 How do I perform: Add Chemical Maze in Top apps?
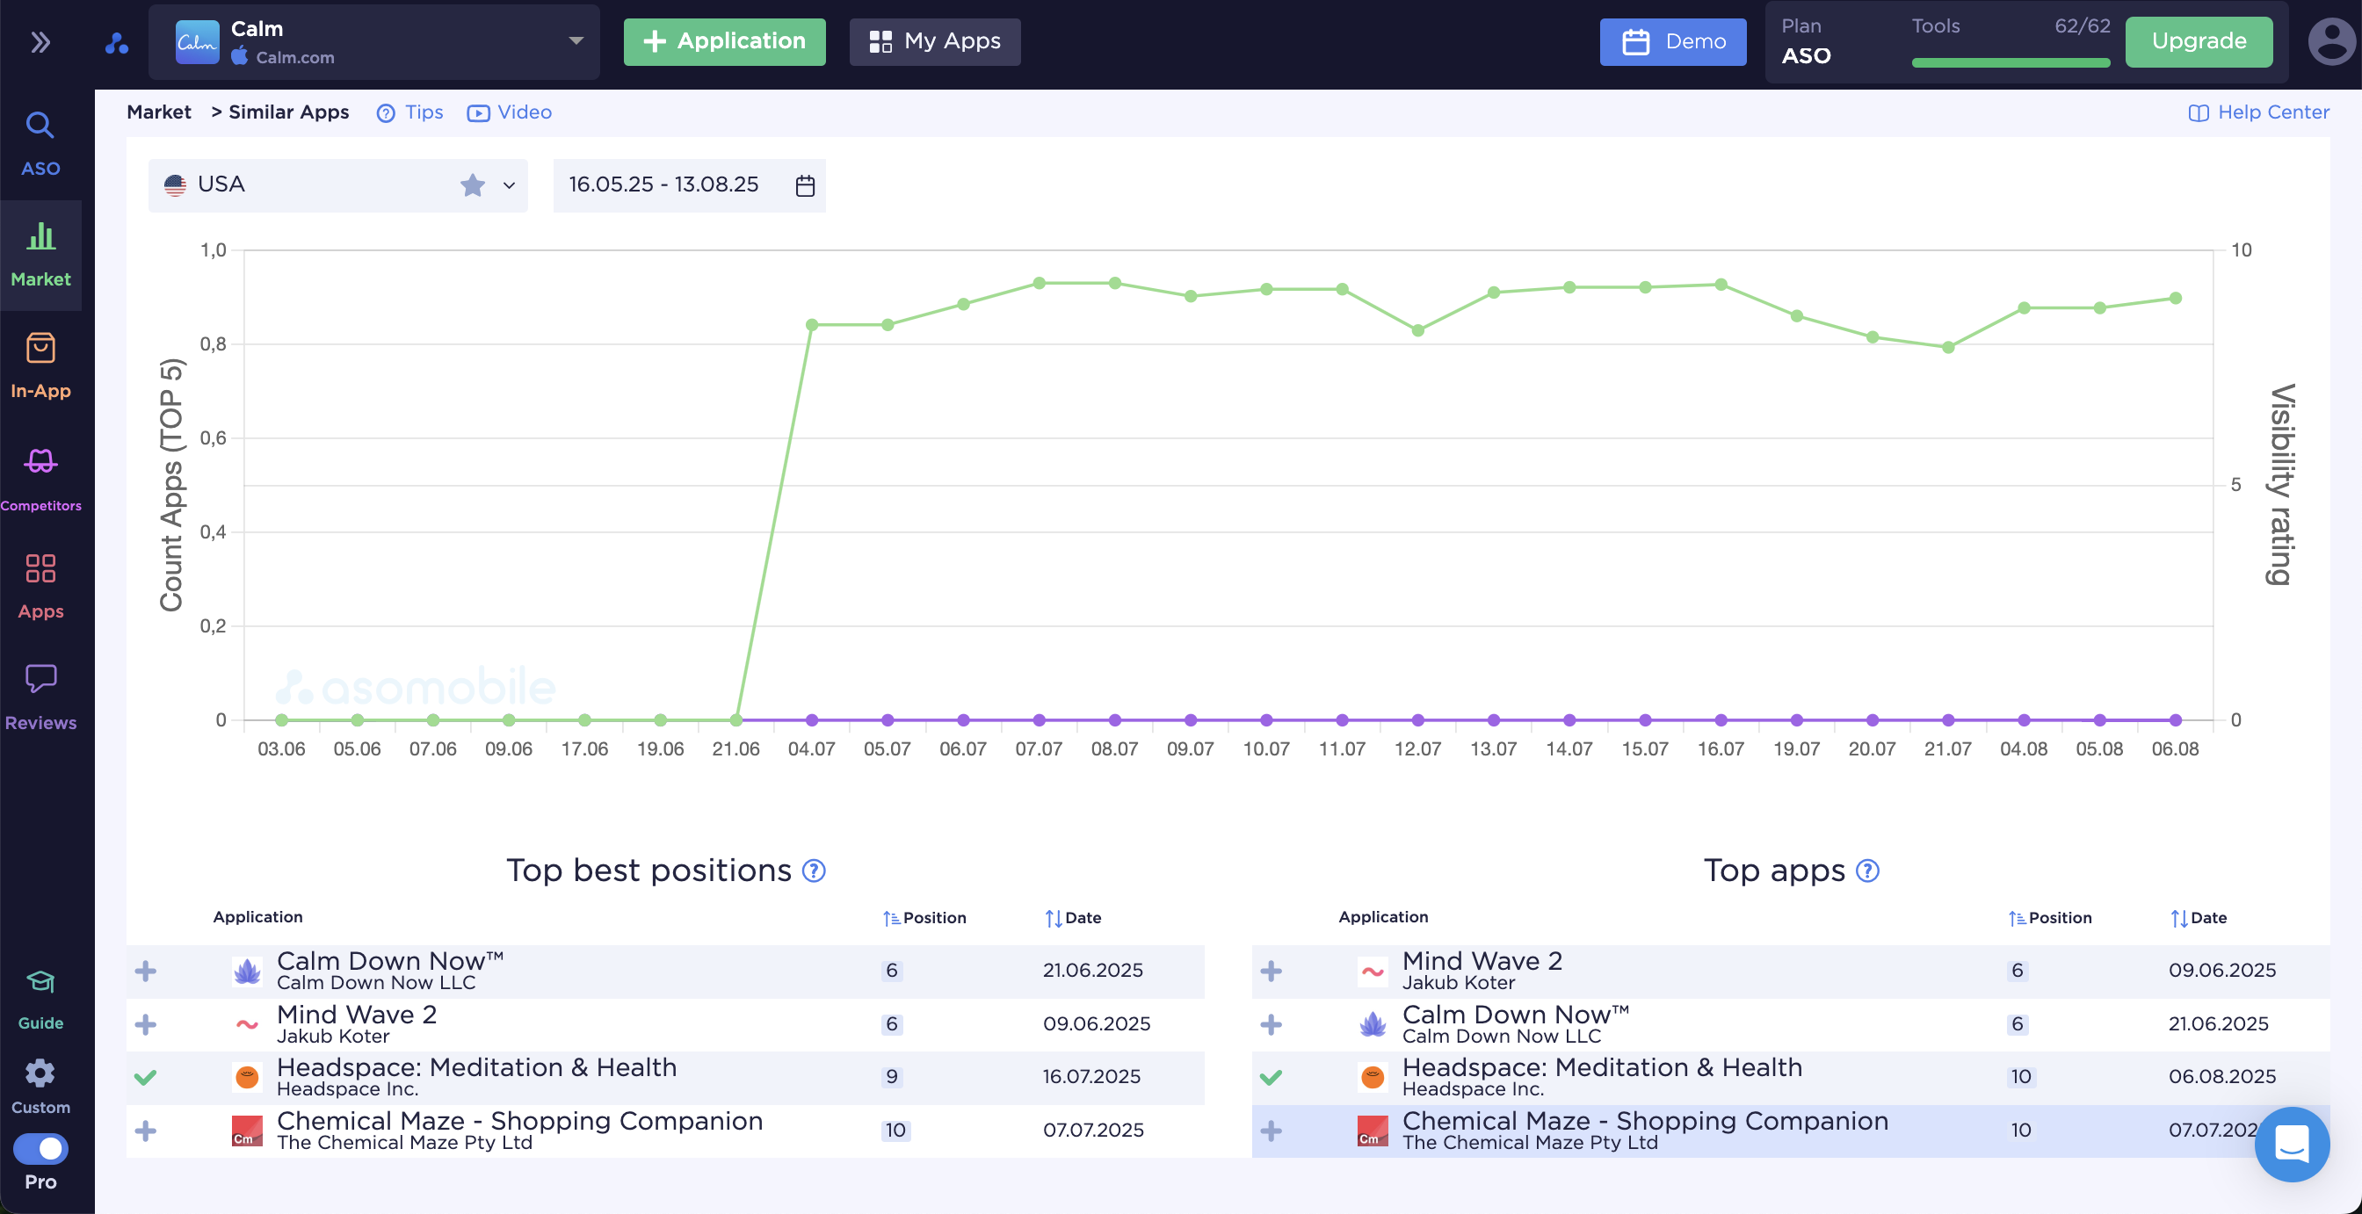coord(1271,1131)
